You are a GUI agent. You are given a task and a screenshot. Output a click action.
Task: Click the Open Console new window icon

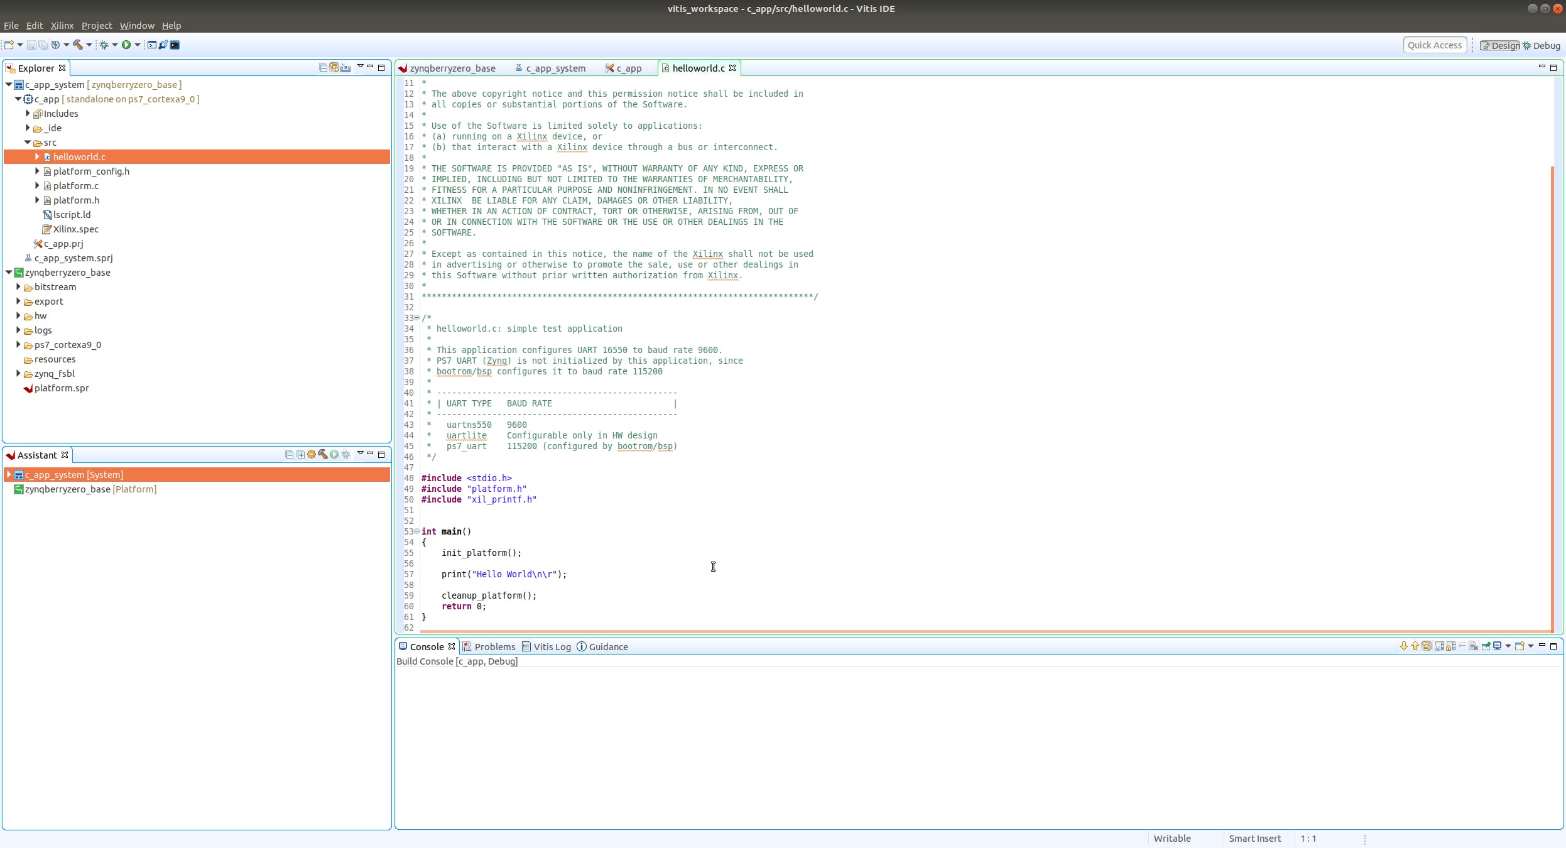(x=1520, y=646)
